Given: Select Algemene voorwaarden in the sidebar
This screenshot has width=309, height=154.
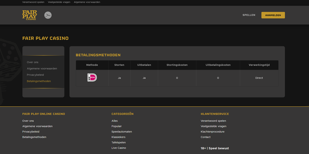Looking at the screenshot, I should [x=42, y=69].
